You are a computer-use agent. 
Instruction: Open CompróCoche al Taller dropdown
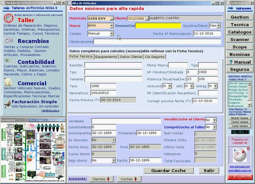(215, 127)
